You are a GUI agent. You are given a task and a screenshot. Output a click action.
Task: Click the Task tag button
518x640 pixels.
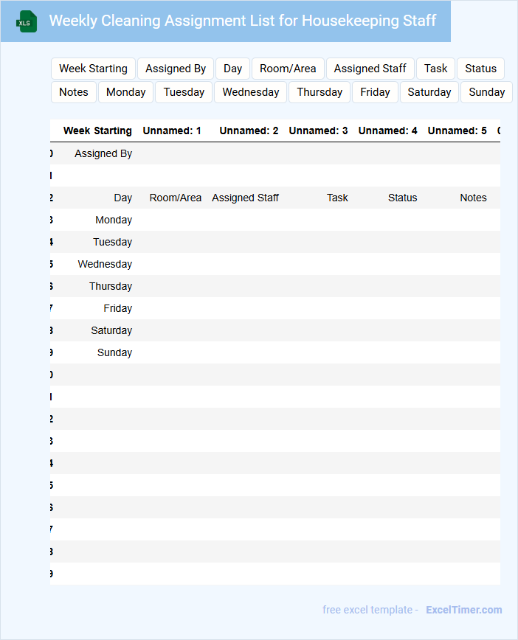(x=435, y=69)
